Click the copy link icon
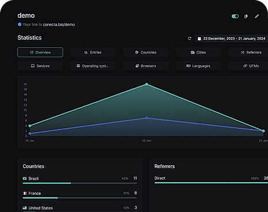 [x=246, y=16]
